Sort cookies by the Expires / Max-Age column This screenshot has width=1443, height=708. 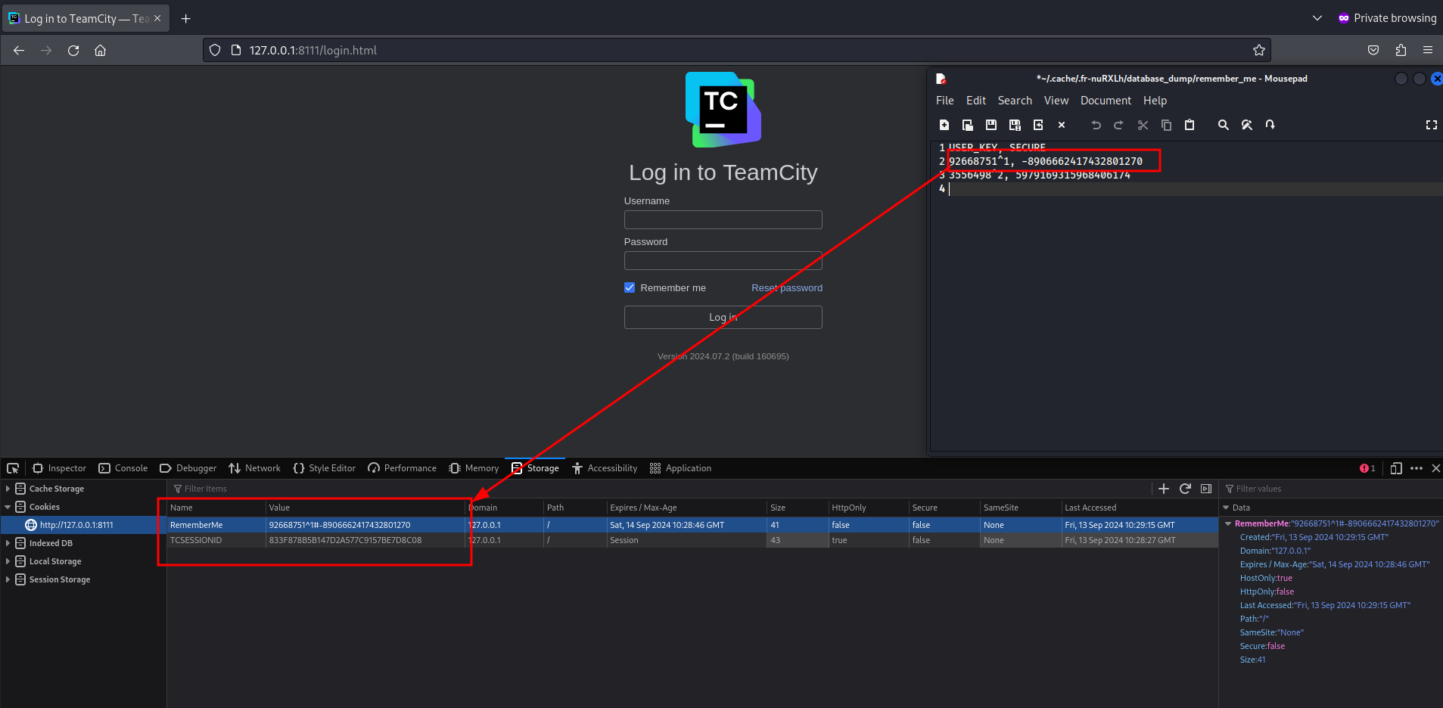point(687,508)
